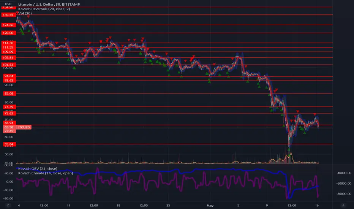This screenshot has height=209, width=354.
Task: Click the 105.81 red price label
Action: (x=8, y=57)
